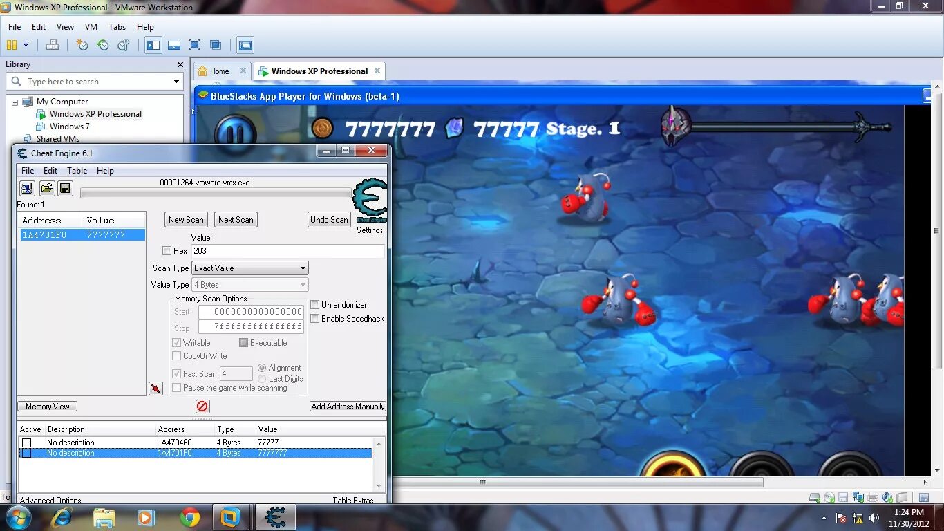Take a VM snapshot using toolbar icon
The image size is (944, 531).
pos(82,45)
